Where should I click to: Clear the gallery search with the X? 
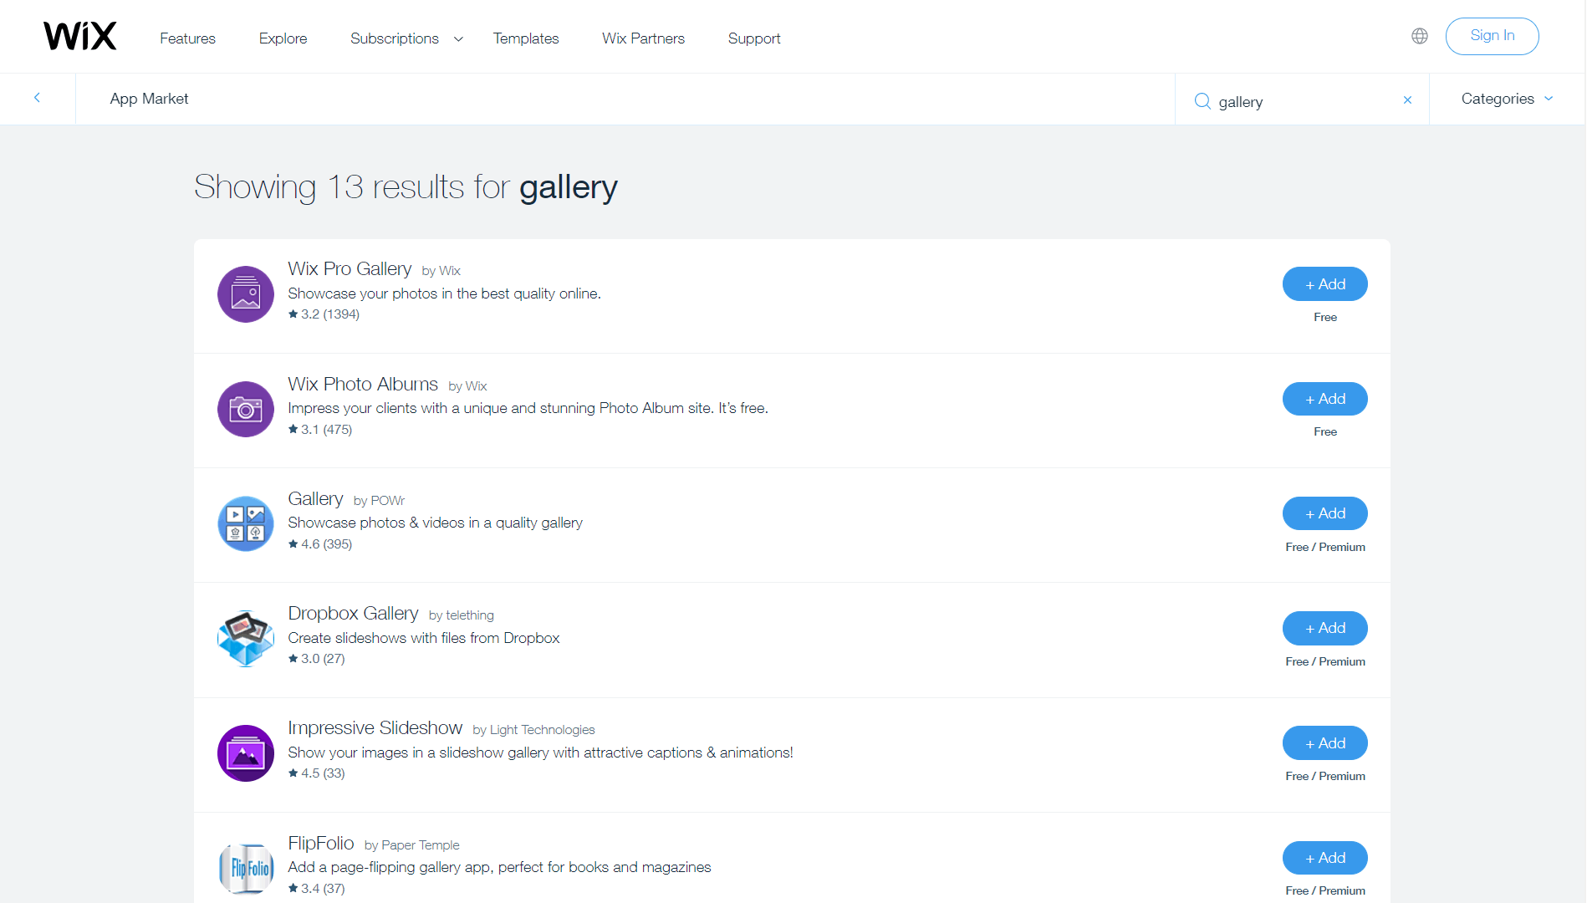coord(1407,99)
